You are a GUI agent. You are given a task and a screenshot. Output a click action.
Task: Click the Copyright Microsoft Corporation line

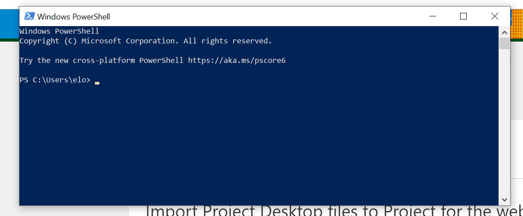click(146, 41)
